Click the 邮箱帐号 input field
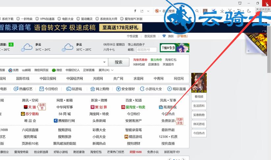The width and height of the screenshot is (271, 160). click(147, 50)
